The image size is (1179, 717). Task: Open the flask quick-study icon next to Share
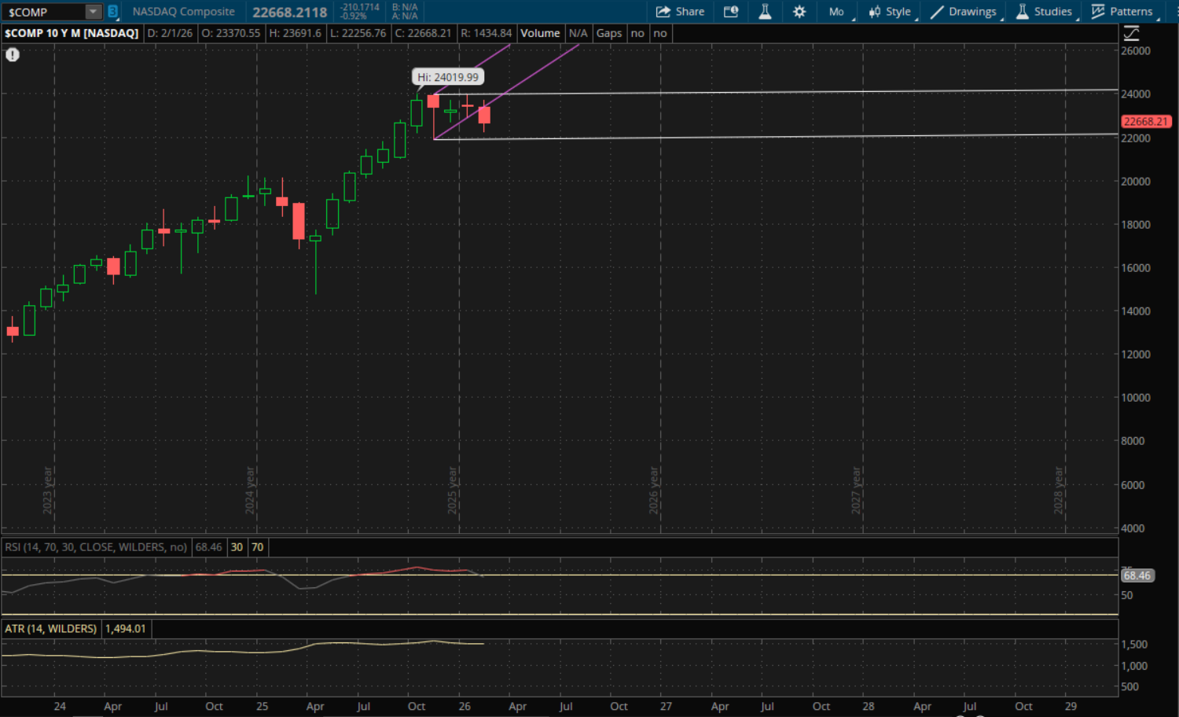[x=765, y=12]
